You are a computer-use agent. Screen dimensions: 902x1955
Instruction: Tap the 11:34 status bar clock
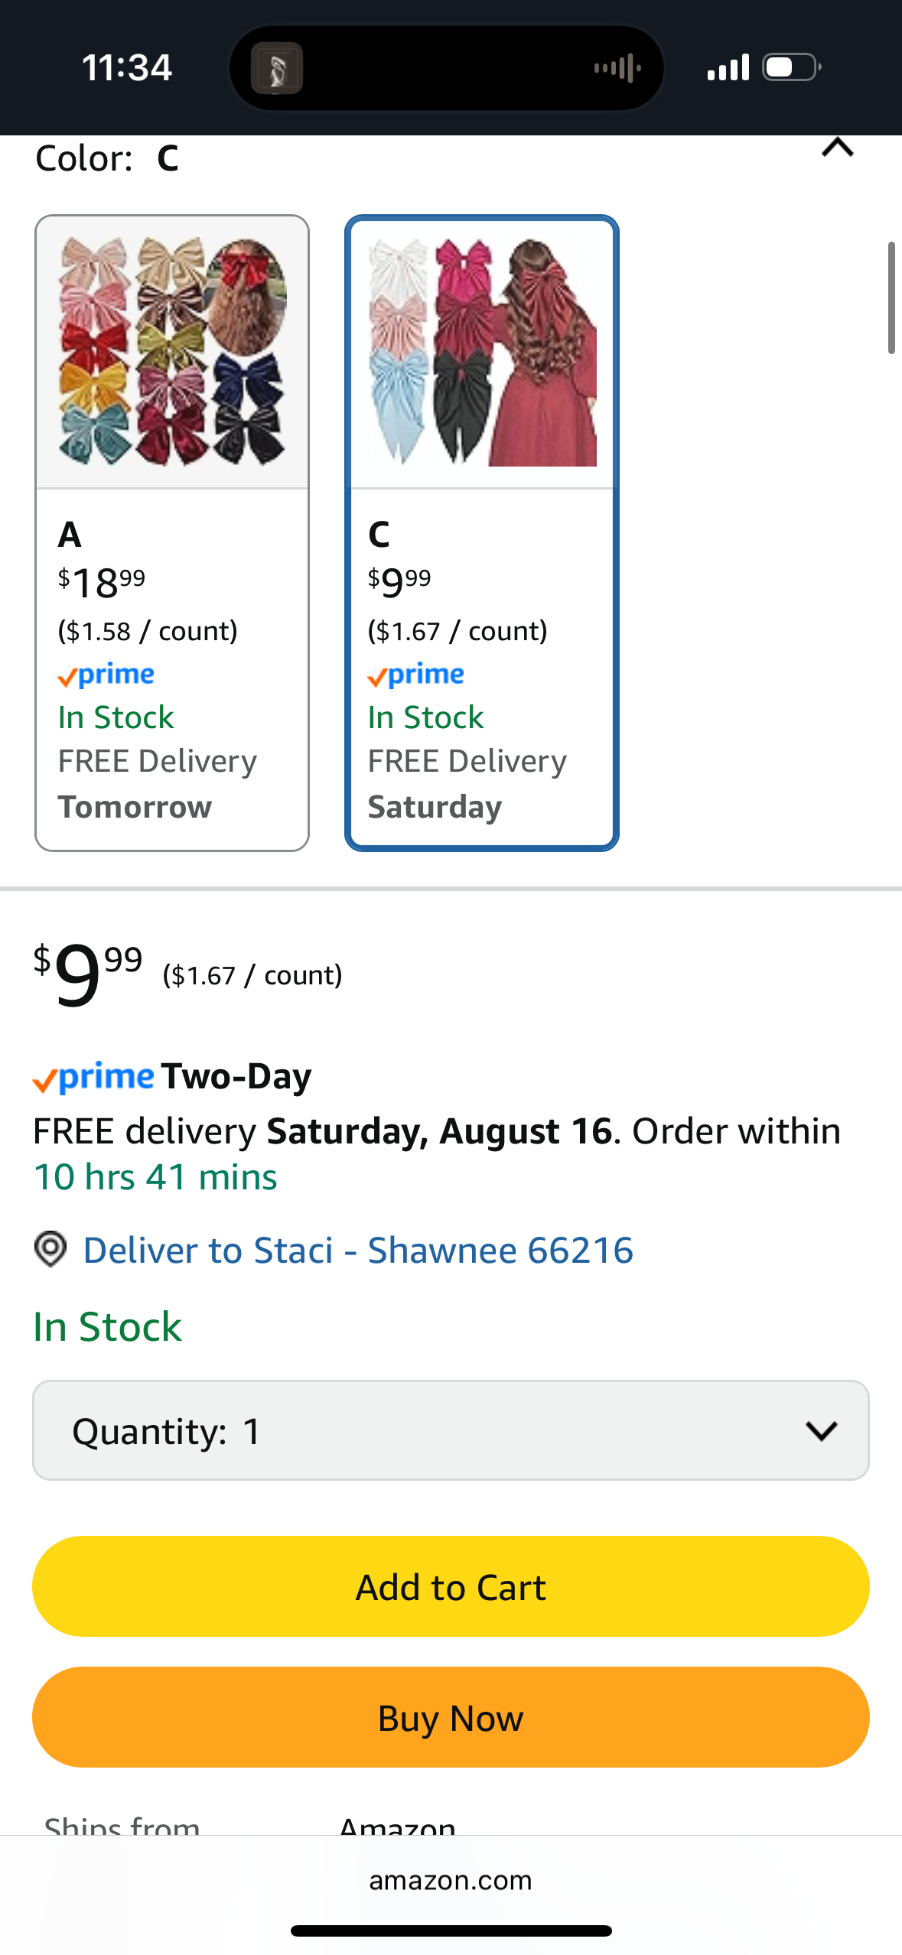click(127, 67)
